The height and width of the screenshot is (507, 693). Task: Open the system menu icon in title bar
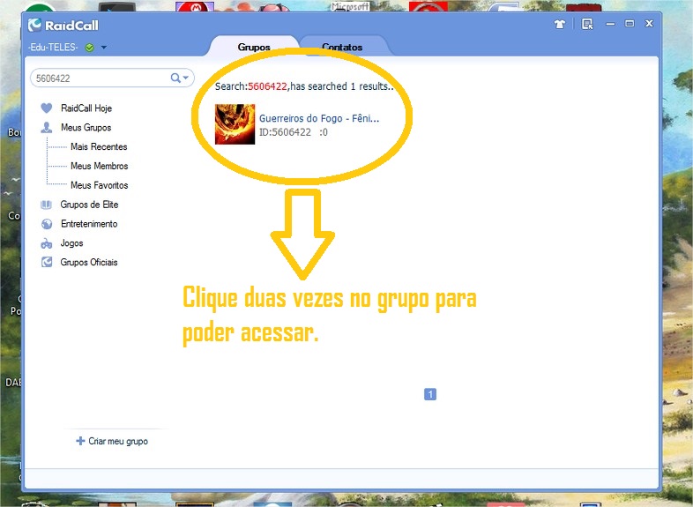587,24
